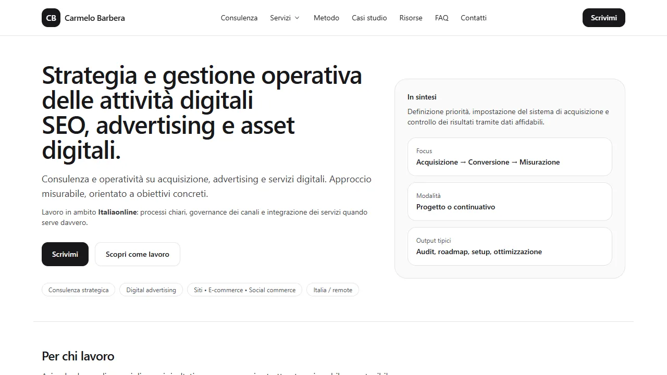Click the Digital advertising pill
Image resolution: width=667 pixels, height=375 pixels.
point(151,290)
